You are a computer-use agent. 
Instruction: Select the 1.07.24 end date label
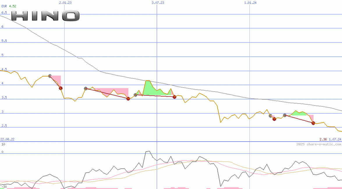tap(335, 139)
